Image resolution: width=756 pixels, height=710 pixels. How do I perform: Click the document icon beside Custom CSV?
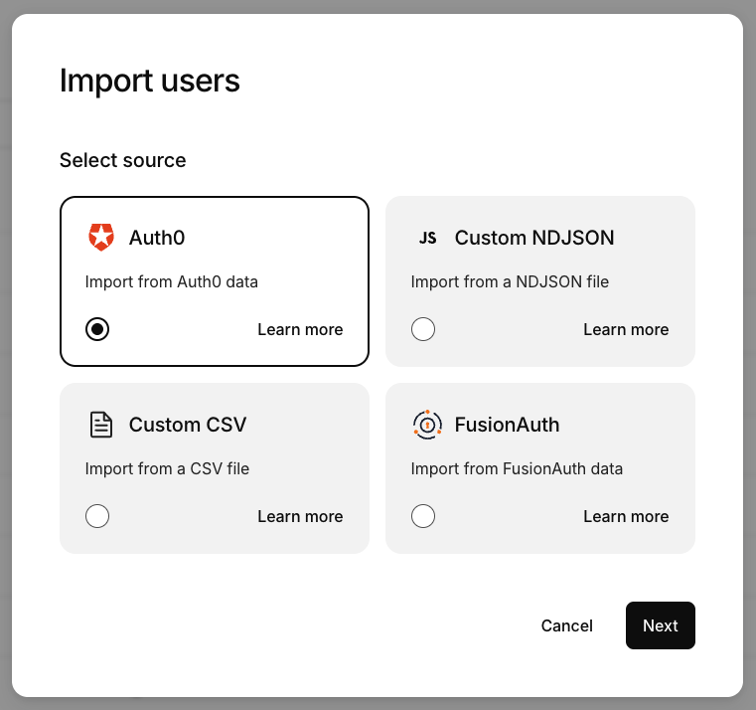pyautogui.click(x=101, y=425)
